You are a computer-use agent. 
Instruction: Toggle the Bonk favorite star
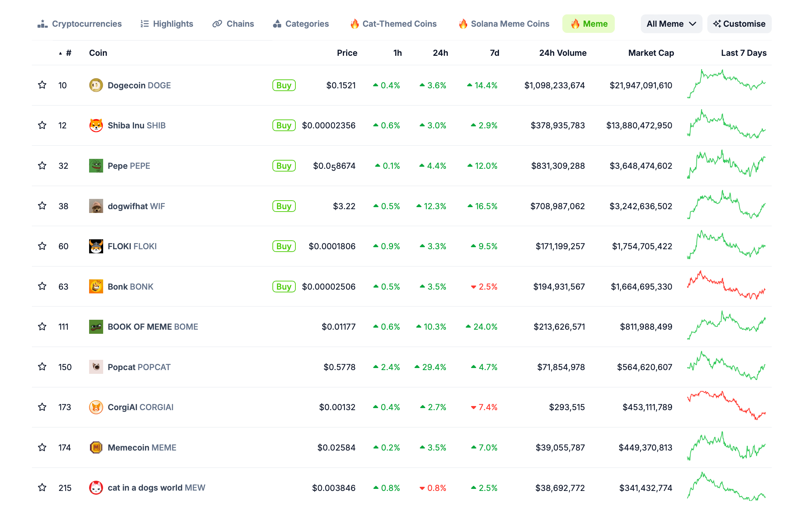coord(42,286)
